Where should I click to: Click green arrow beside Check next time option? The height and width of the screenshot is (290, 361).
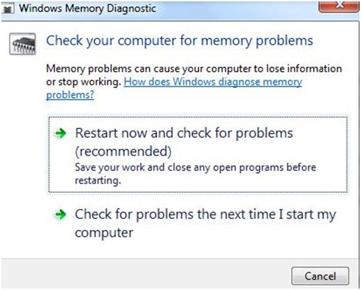[61, 215]
